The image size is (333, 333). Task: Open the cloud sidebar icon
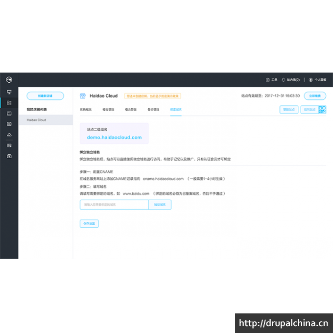pos(9,135)
